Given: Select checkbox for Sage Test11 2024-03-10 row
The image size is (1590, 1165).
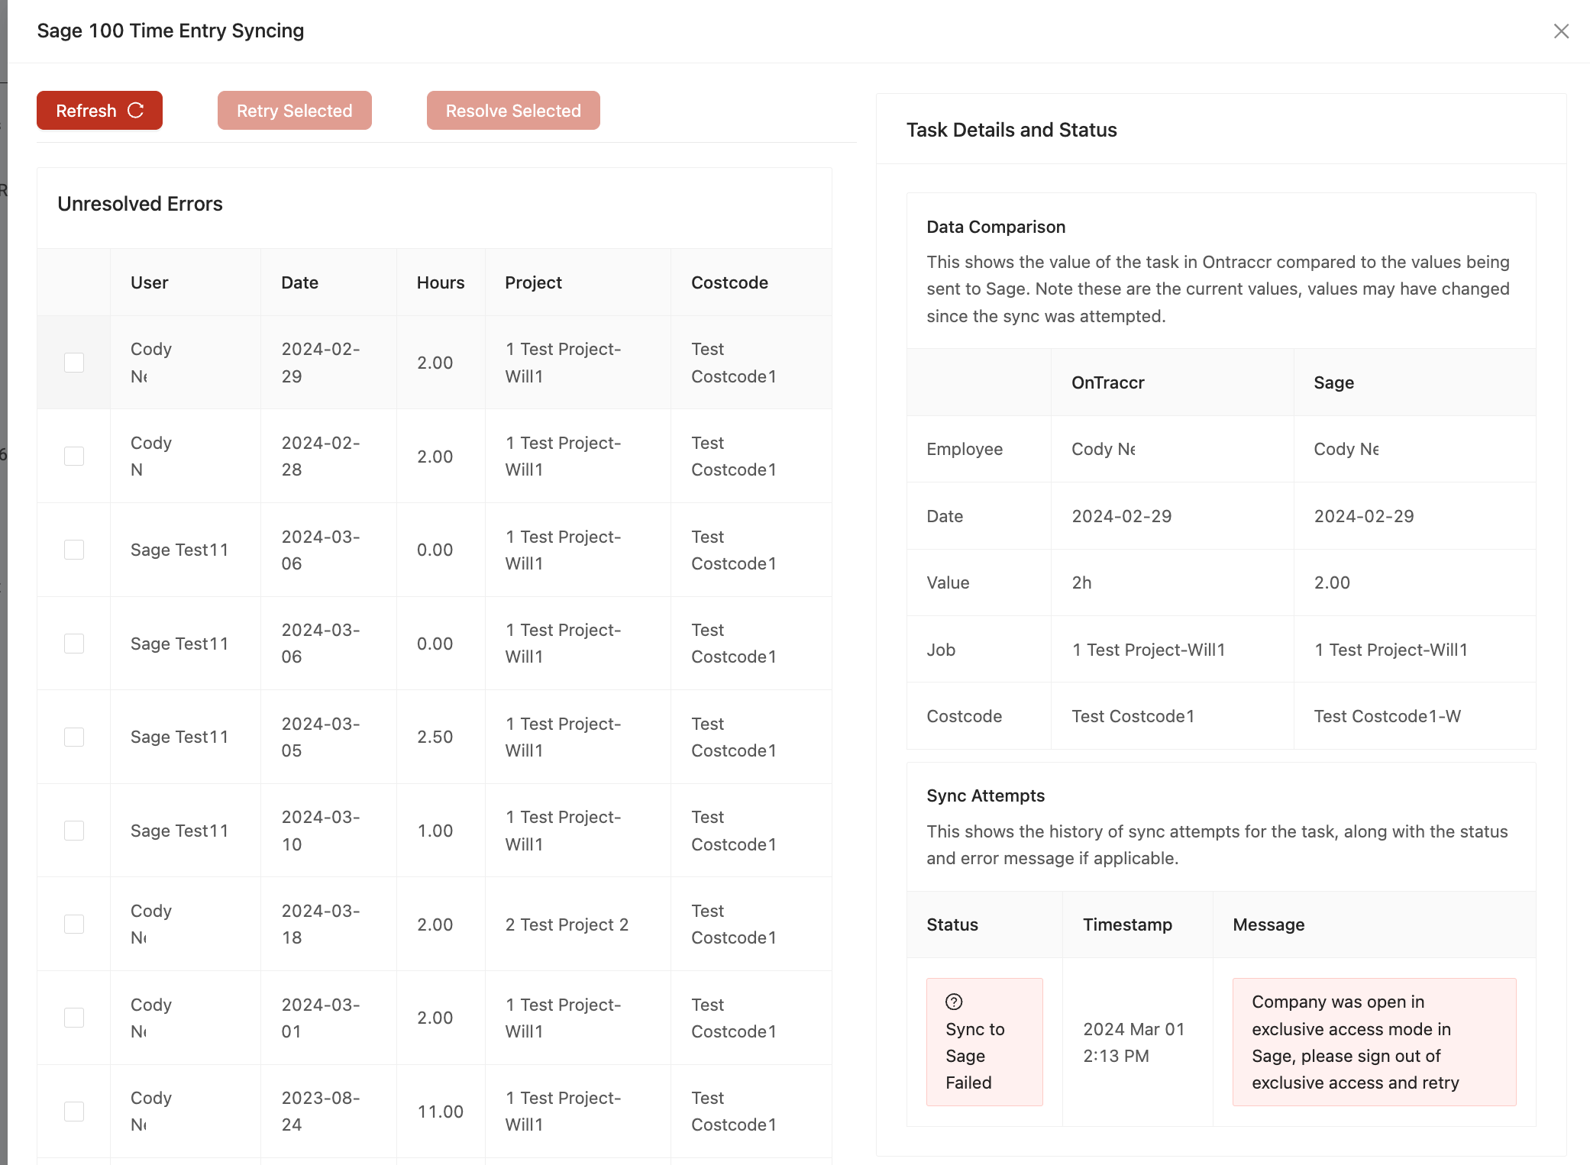Looking at the screenshot, I should point(74,831).
